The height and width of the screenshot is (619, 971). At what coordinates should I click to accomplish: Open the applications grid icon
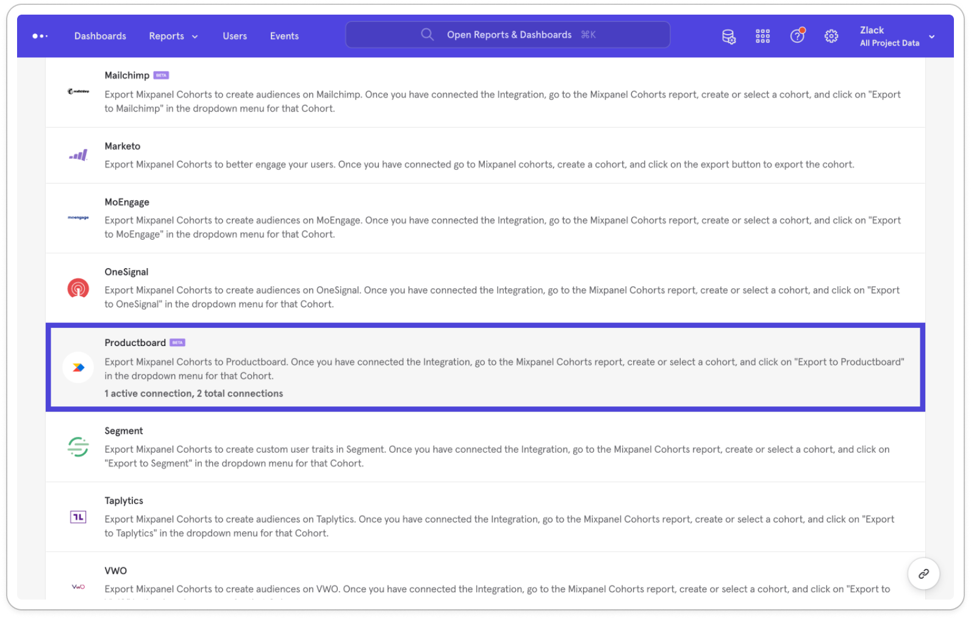[x=762, y=37]
